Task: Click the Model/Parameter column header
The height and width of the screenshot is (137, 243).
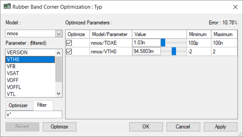Action: (111, 34)
